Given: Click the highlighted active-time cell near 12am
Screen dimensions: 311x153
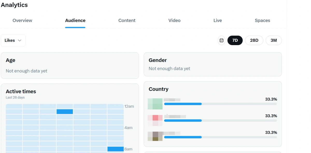Looking at the screenshot, I should point(65,112).
